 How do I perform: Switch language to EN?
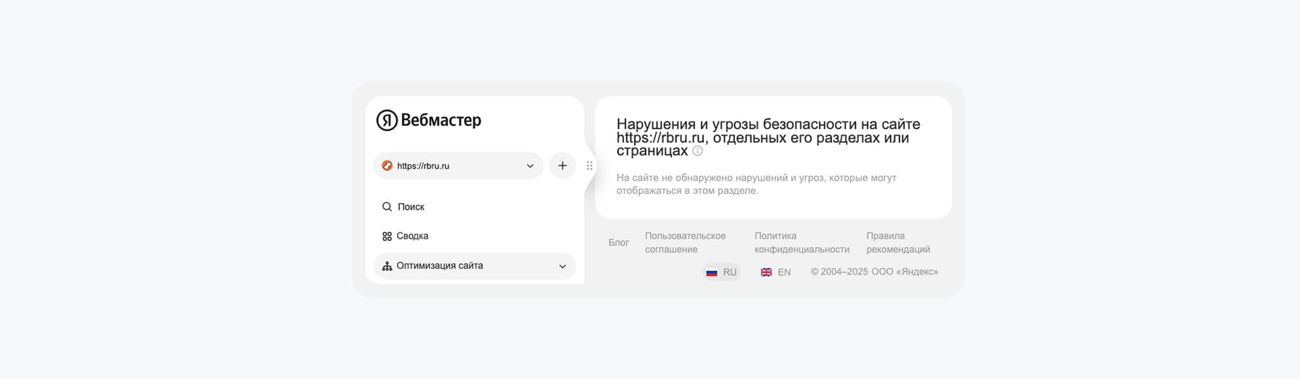pos(776,272)
